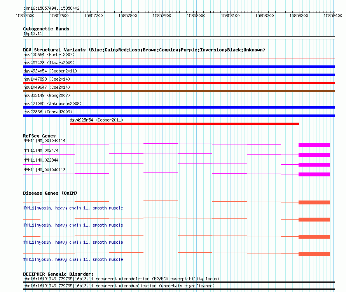Click the magenta exon of MYH11|NM_001040113
The image size is (346, 292).
[x=314, y=174]
